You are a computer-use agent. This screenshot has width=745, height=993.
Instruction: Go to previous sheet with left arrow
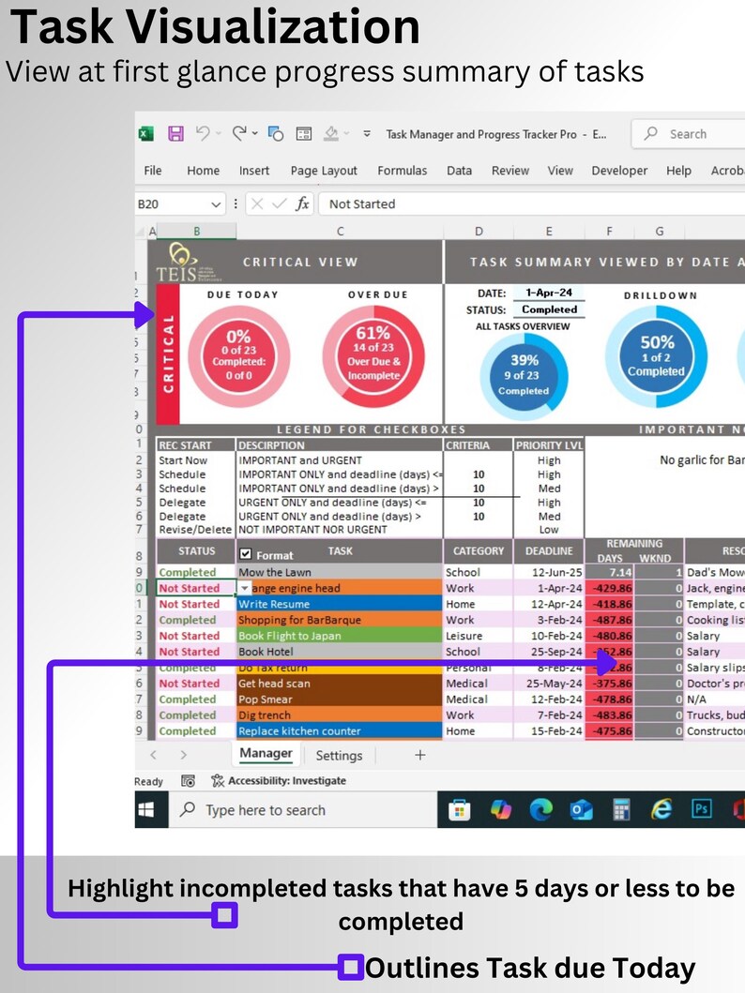pos(153,755)
